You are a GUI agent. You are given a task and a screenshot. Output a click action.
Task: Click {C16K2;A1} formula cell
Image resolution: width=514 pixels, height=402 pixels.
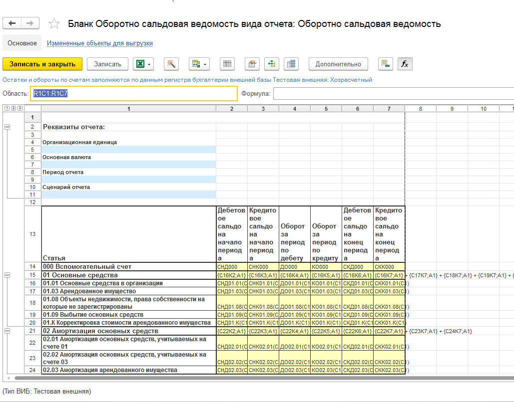pyautogui.click(x=232, y=275)
